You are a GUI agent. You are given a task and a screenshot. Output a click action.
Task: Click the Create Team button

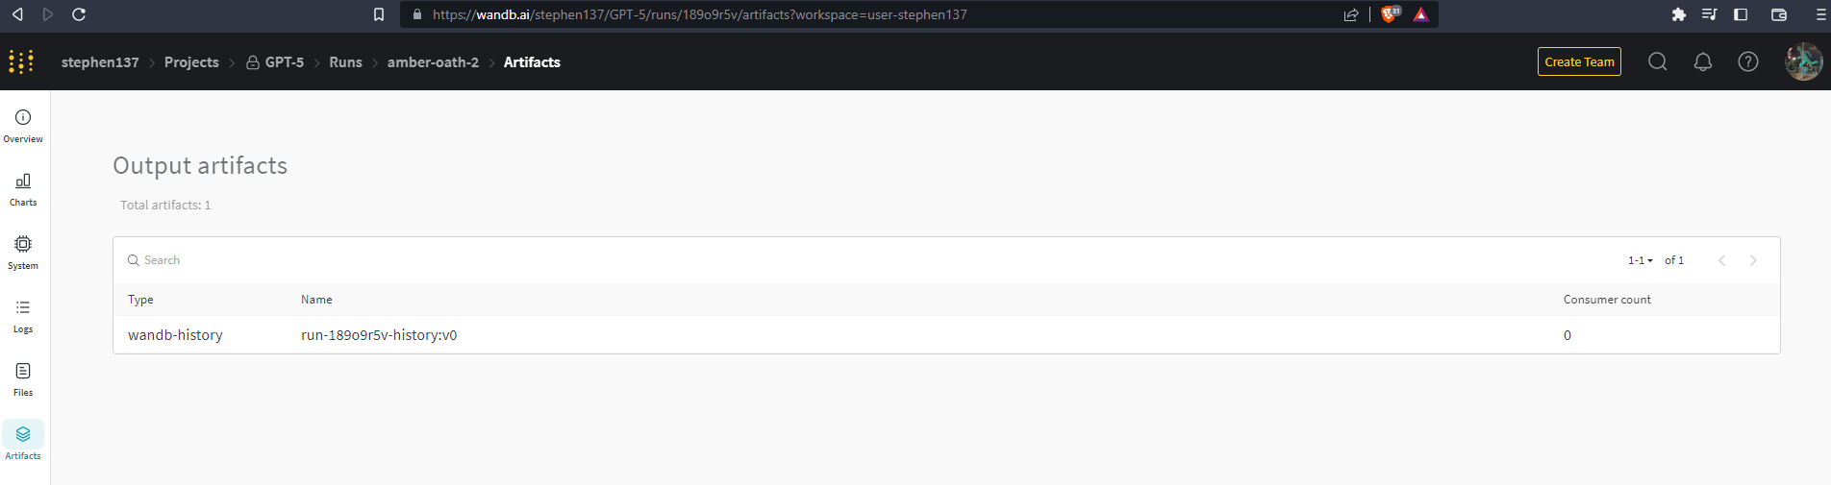tap(1579, 61)
